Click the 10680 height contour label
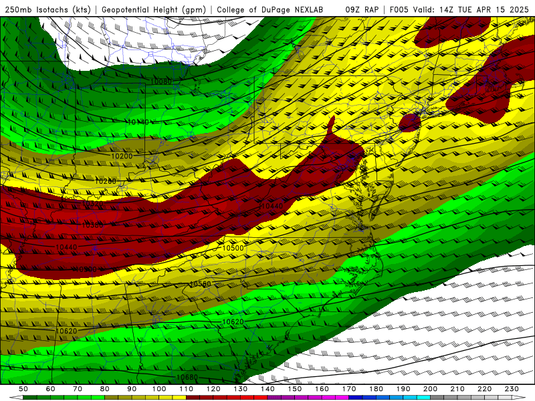The height and width of the screenshot is (401, 535). (187, 377)
